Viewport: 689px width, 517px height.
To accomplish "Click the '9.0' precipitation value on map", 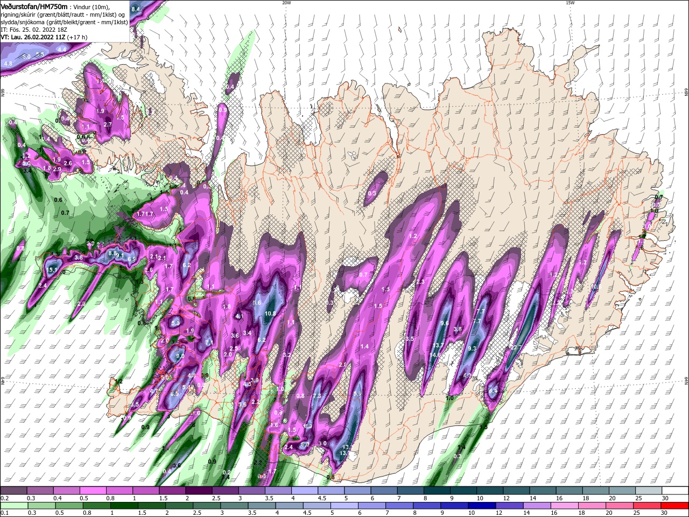I will (180, 356).
